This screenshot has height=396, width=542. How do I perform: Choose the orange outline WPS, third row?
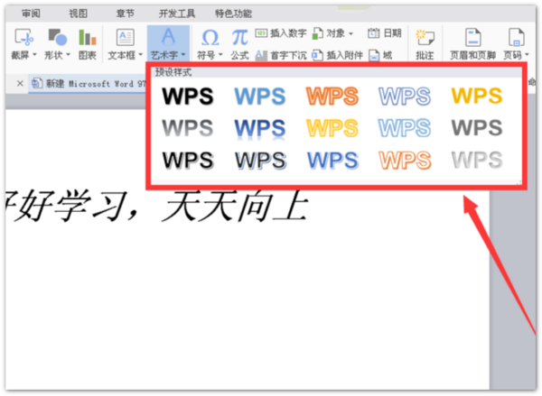tap(405, 161)
